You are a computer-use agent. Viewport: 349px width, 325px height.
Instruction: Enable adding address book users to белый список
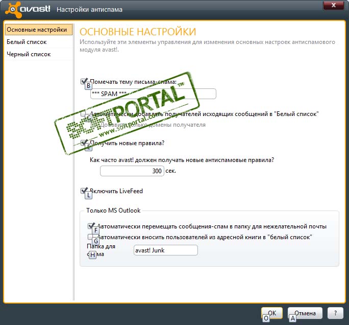[x=91, y=237]
